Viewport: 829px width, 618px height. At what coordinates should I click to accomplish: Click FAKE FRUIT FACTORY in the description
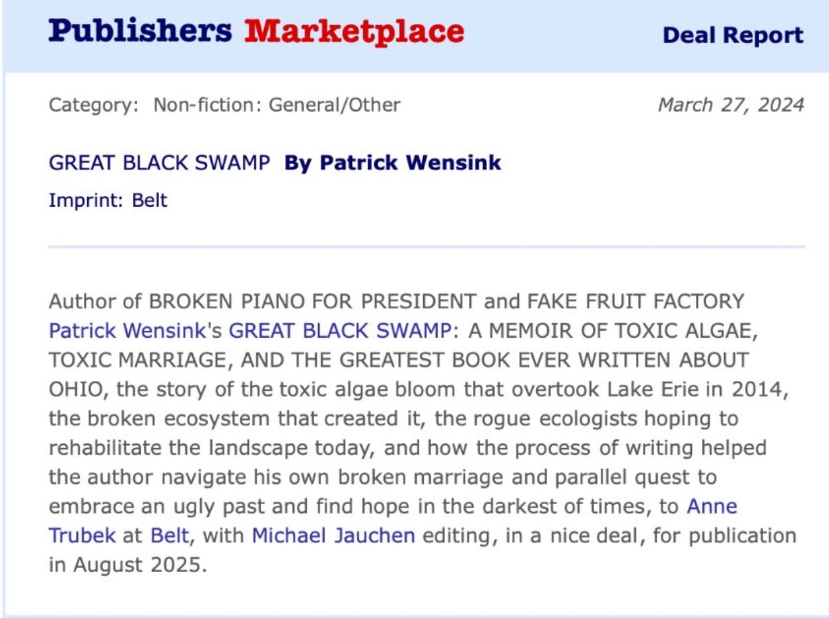635,301
